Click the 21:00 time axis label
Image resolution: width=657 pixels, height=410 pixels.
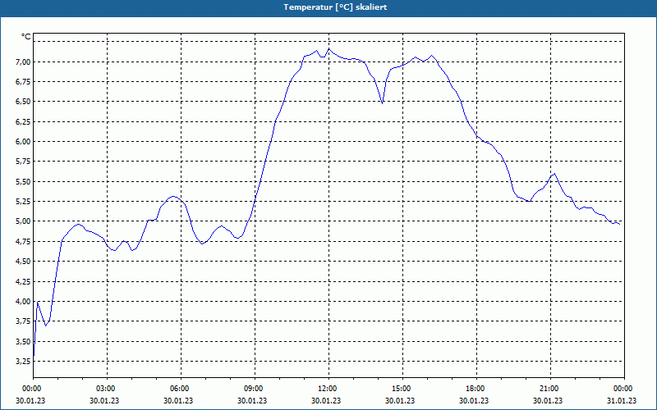[x=550, y=389]
